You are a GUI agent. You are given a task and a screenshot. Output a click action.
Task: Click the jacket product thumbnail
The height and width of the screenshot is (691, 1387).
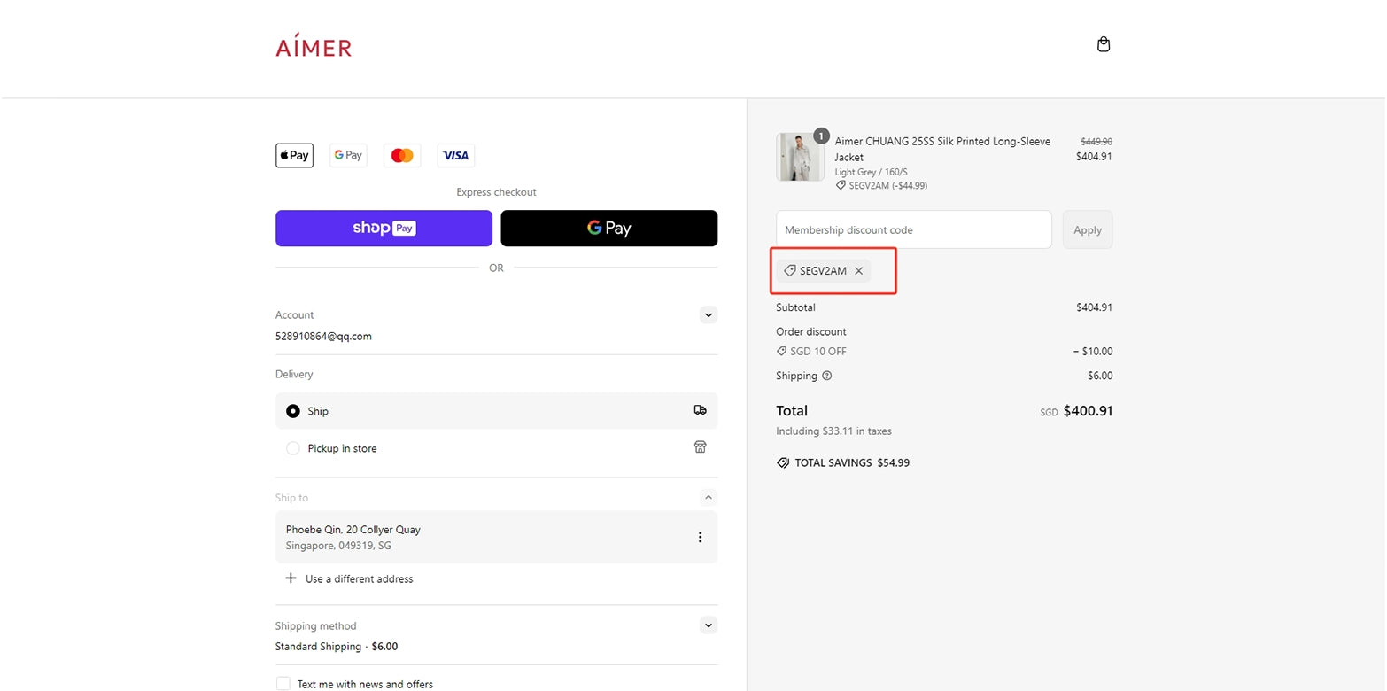pyautogui.click(x=800, y=157)
